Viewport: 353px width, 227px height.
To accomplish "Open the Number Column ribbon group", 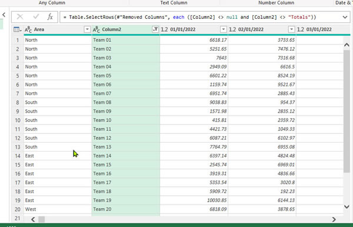I will point(277,3).
